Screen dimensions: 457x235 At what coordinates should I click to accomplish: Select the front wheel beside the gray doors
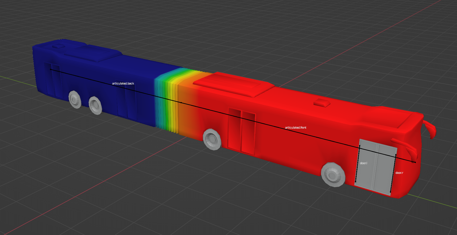point(333,175)
